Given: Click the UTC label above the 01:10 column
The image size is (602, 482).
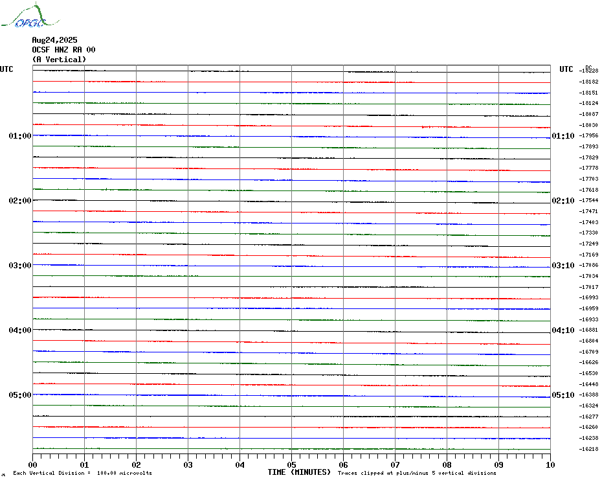Looking at the screenshot, I should pos(566,69).
